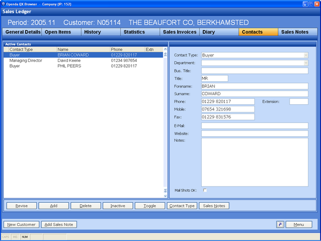Click the Website input field

tap(255, 134)
